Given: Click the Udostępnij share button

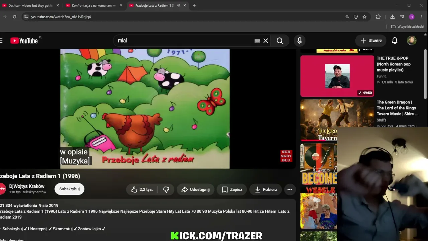Looking at the screenshot, I should pos(196,189).
